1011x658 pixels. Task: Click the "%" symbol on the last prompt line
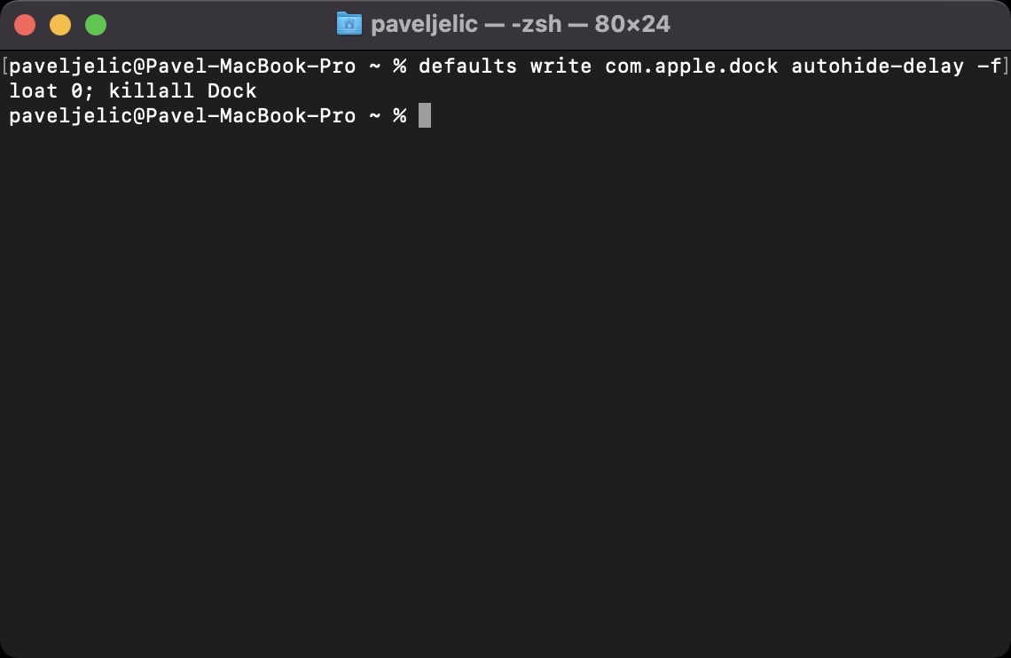(400, 116)
